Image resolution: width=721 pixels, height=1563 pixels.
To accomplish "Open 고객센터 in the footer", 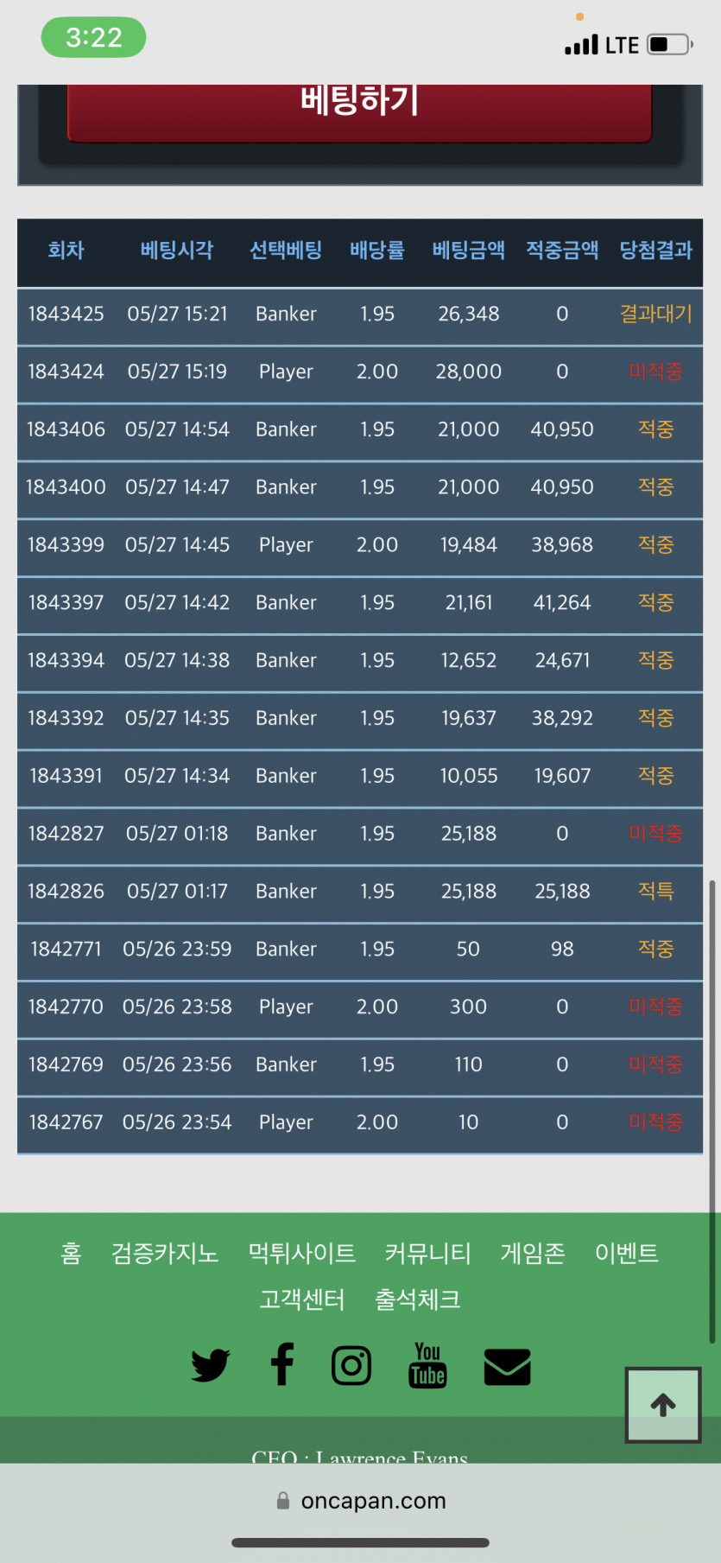I will pyautogui.click(x=302, y=1299).
